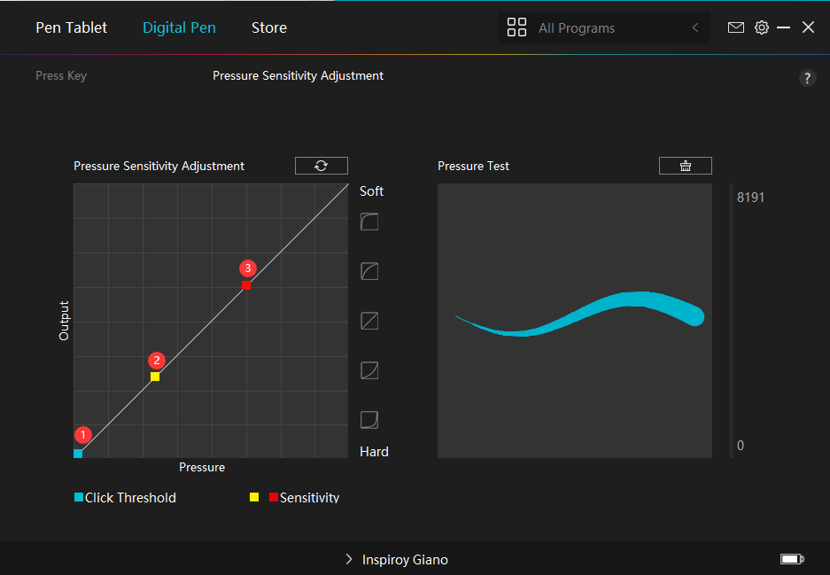This screenshot has width=830, height=575.
Task: Select the softest pressure curve preset
Action: click(x=369, y=221)
